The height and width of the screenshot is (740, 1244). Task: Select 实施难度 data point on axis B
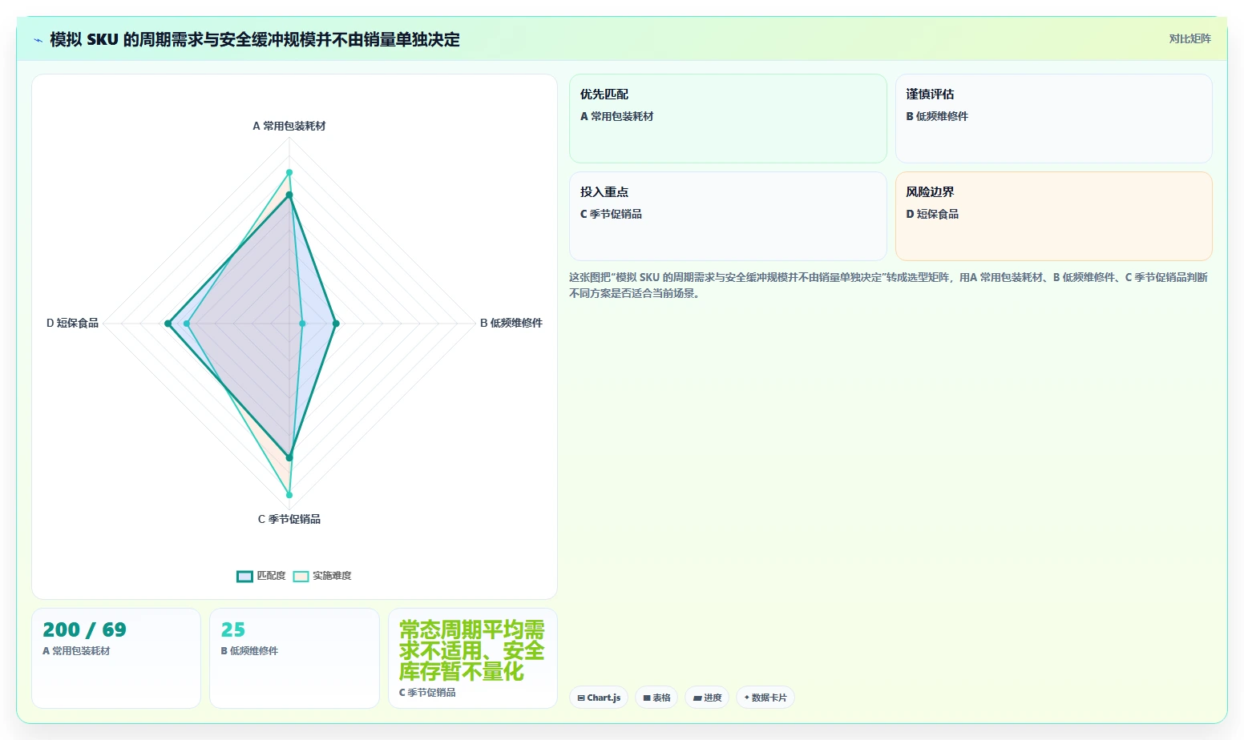(x=302, y=324)
